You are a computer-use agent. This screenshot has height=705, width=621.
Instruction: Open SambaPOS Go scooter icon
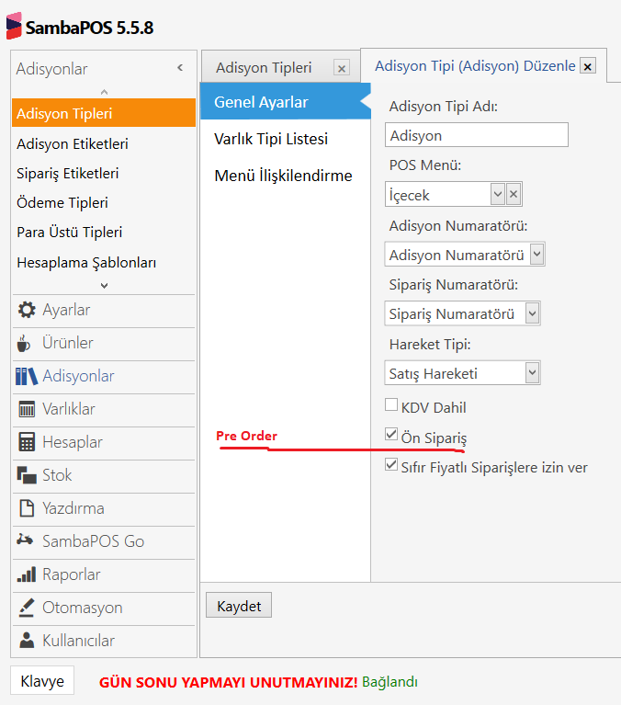(25, 540)
